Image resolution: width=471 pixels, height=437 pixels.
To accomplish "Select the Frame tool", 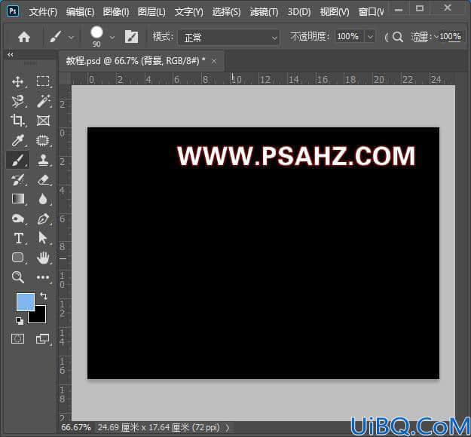I will point(43,121).
